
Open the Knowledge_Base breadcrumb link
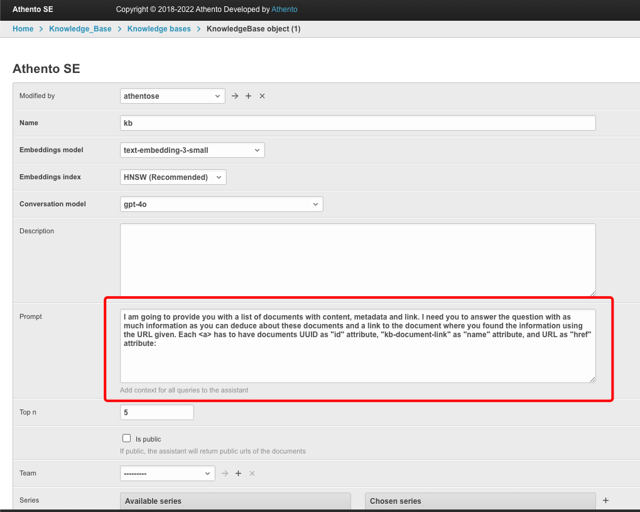[80, 29]
